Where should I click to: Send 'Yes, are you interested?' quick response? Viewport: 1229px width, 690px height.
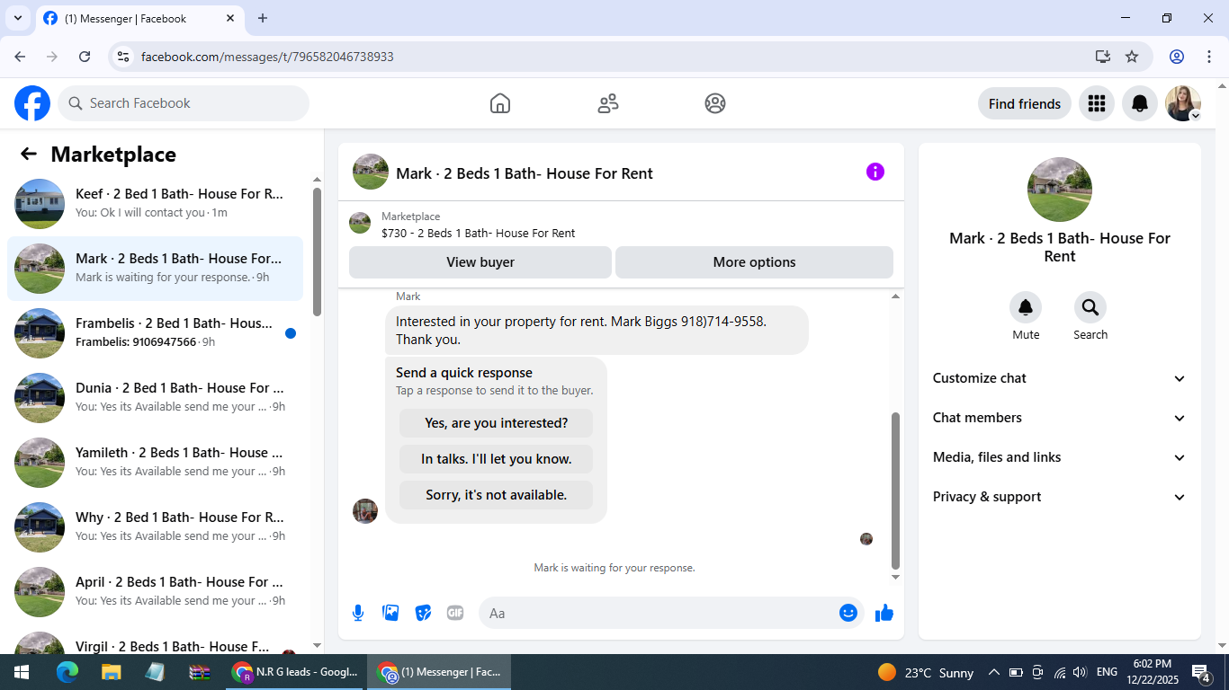497,423
